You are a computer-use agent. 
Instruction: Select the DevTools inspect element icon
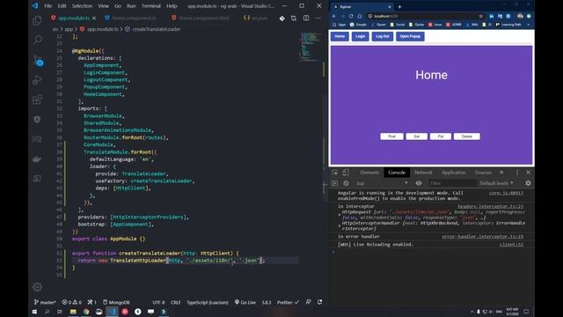[335, 173]
